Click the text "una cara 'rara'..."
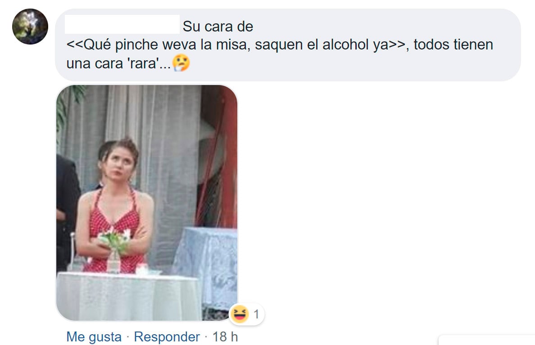The height and width of the screenshot is (345, 535). pyautogui.click(x=118, y=63)
